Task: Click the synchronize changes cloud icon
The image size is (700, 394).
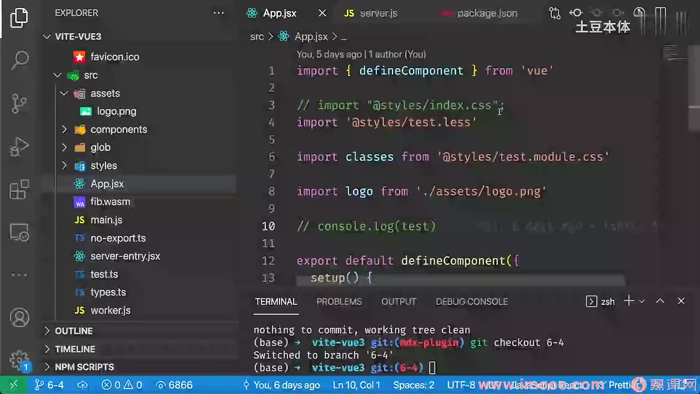Action: [82, 385]
